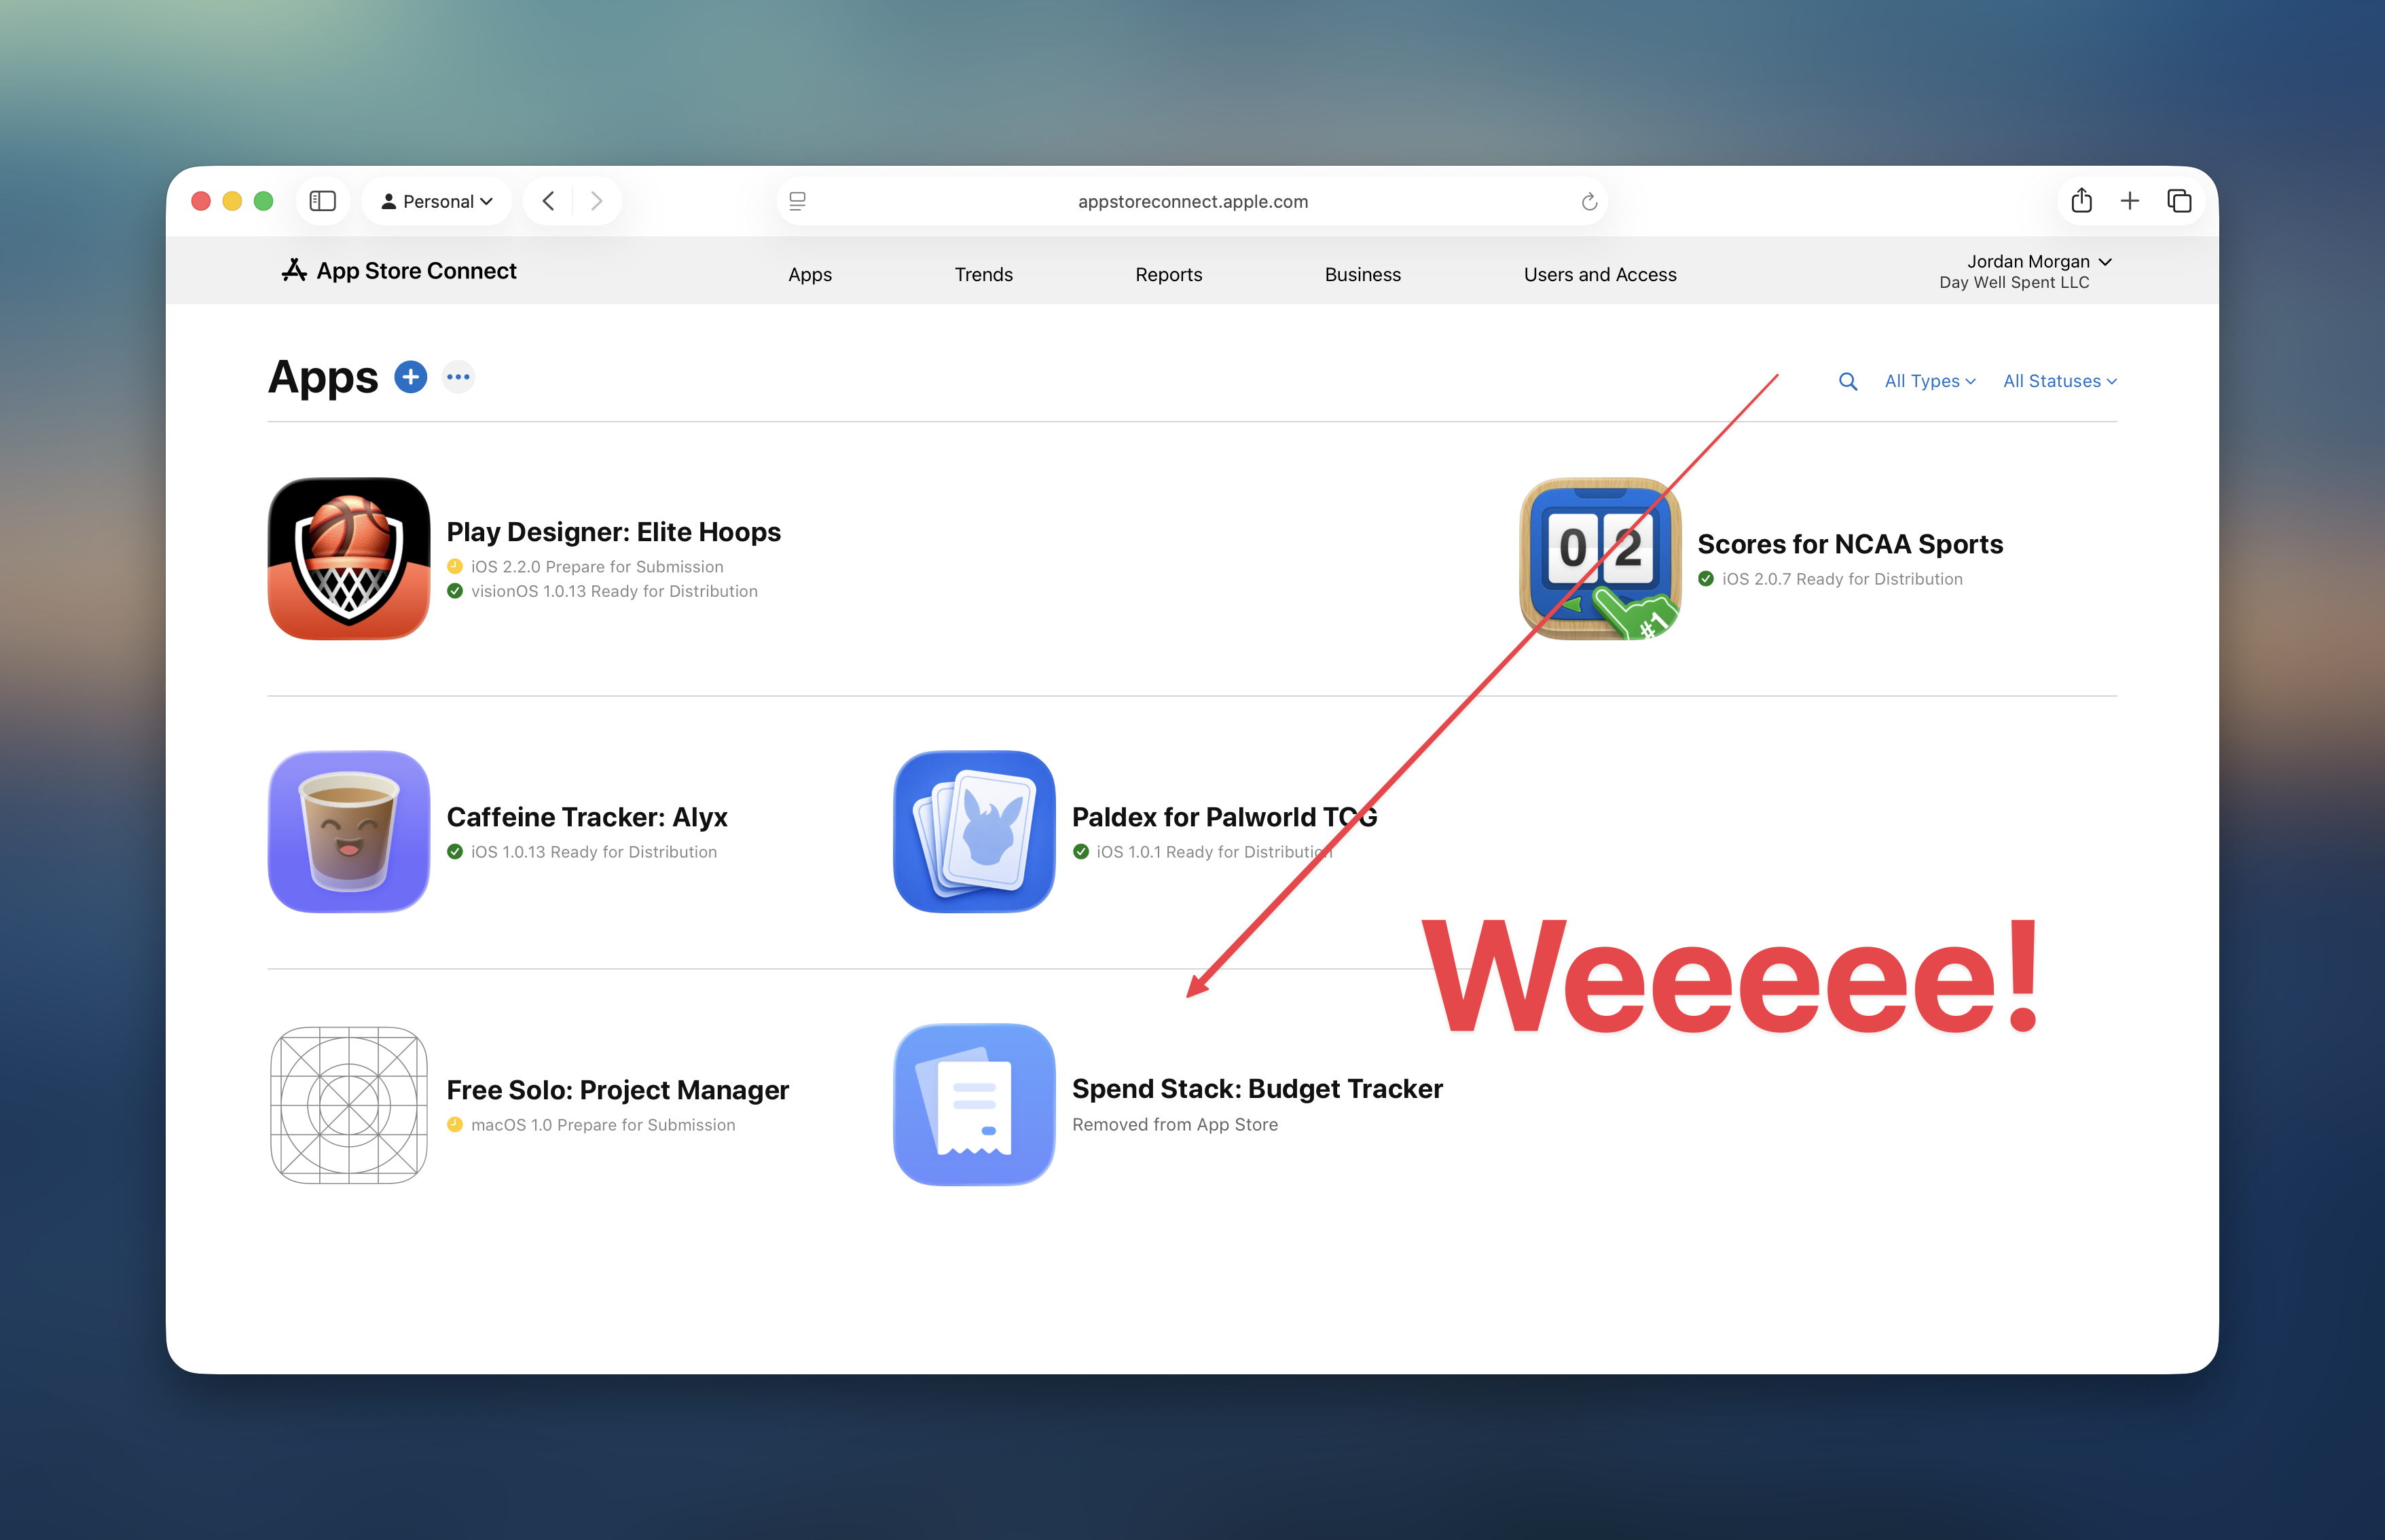Open the Spend Stack receipt app icon
Screen dimensions: 2385x1540
(974, 1105)
